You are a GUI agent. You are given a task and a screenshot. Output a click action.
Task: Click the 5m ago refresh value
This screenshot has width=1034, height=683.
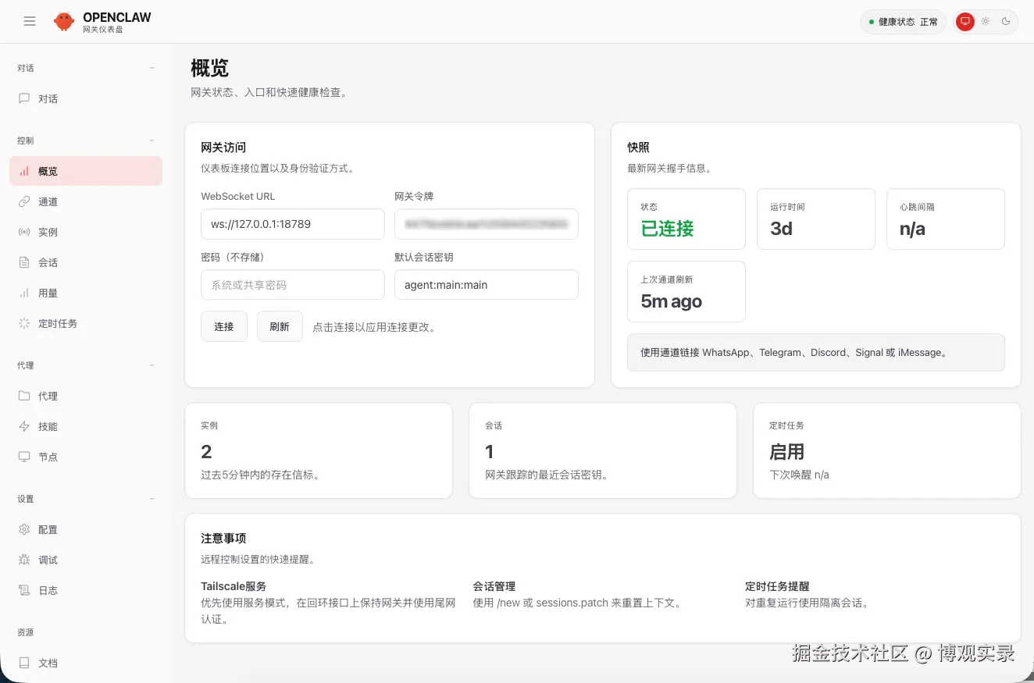(x=672, y=301)
